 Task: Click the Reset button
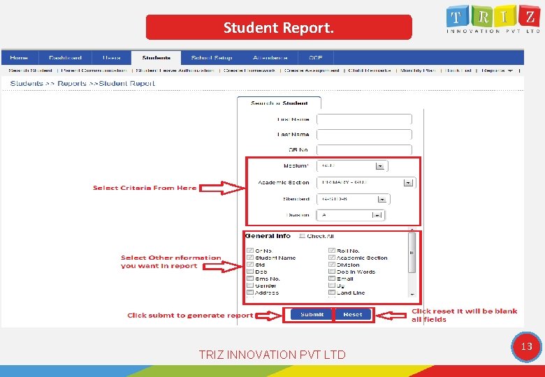[x=353, y=314]
